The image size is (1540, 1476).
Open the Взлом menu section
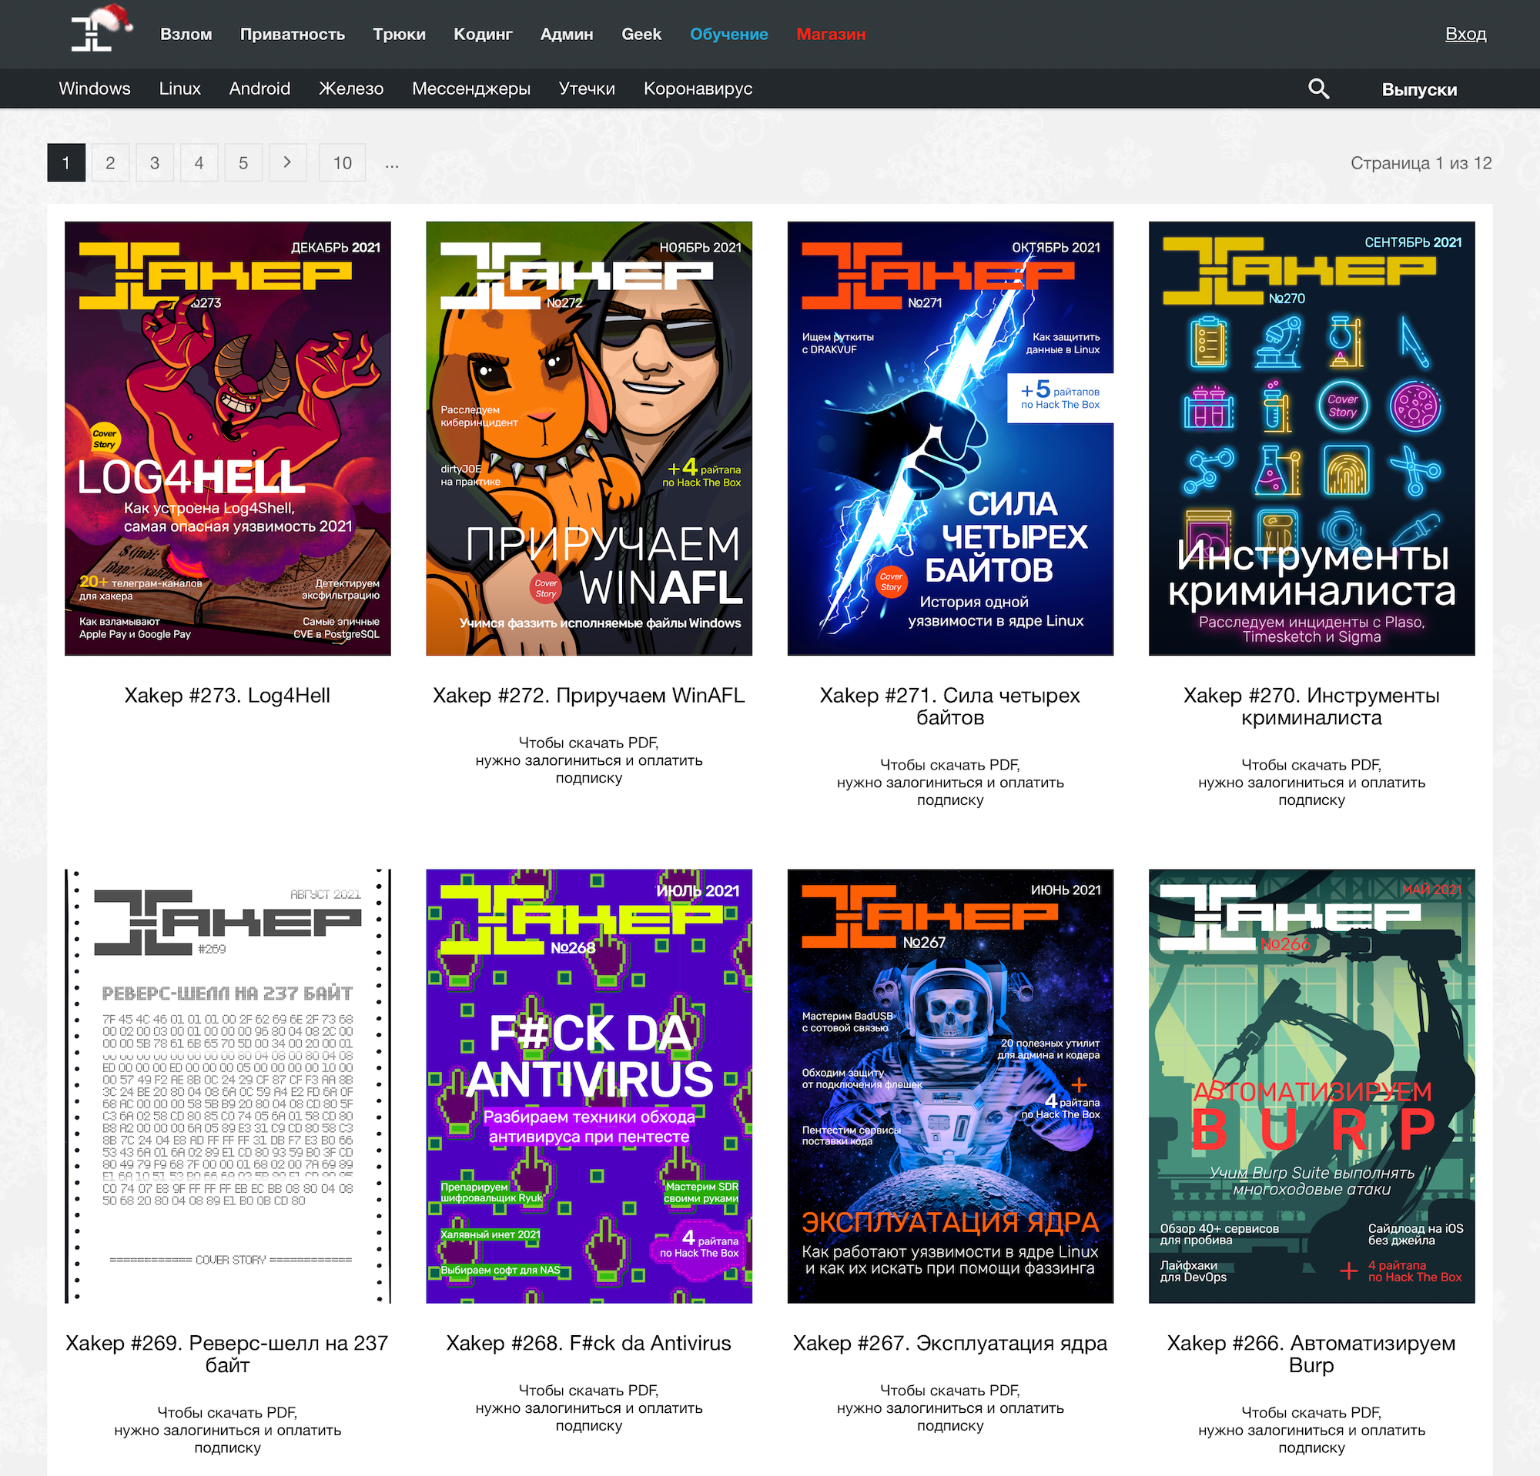[186, 35]
